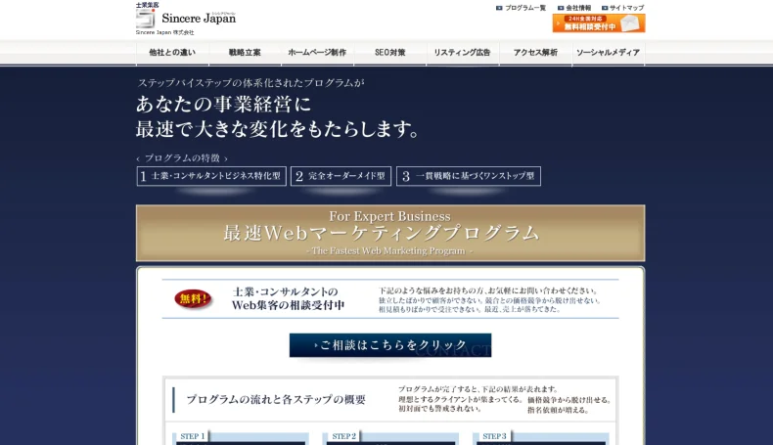Click the red 無料! badge
773x445 pixels.
pos(193,298)
